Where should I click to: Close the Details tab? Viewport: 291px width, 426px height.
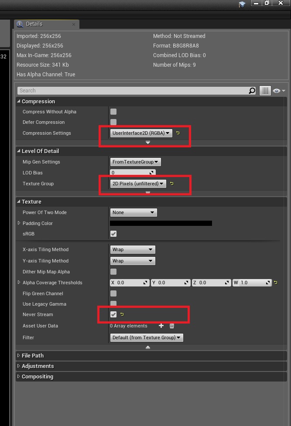(x=73, y=24)
